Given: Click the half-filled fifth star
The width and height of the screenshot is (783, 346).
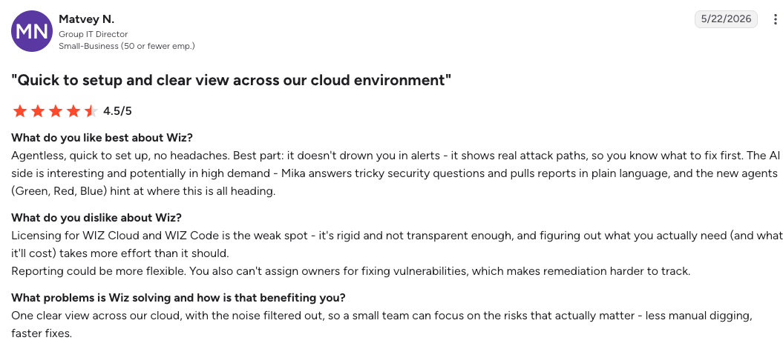Looking at the screenshot, I should pyautogui.click(x=91, y=110).
